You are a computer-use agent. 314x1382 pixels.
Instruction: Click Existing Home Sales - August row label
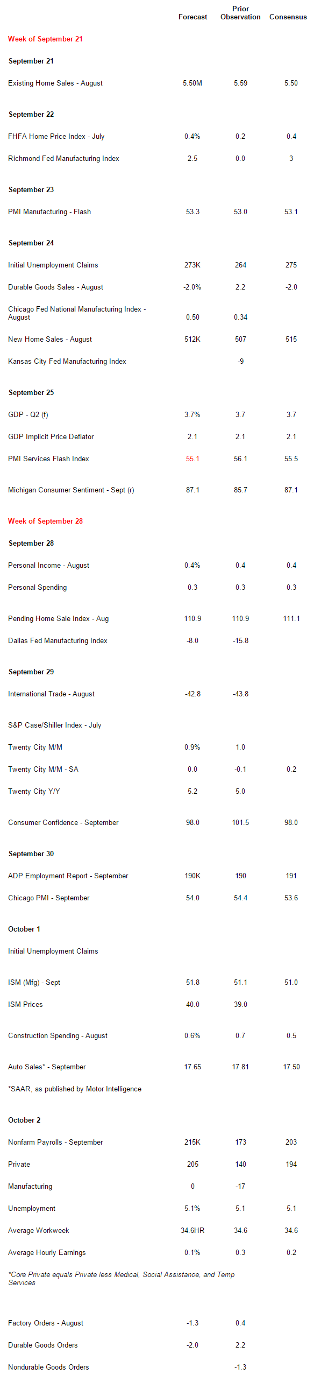(55, 83)
